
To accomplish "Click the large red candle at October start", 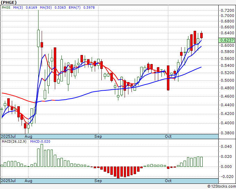I will click(168, 78).
